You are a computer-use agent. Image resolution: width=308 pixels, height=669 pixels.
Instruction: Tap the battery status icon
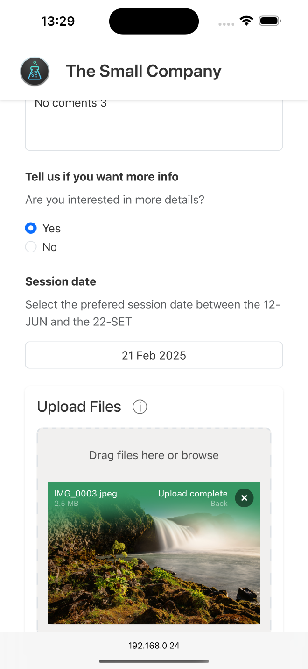(270, 21)
